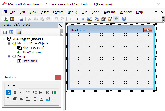This screenshot has height=111, width=165.
Task: Select the OptionButton control tool
Action: point(48,92)
